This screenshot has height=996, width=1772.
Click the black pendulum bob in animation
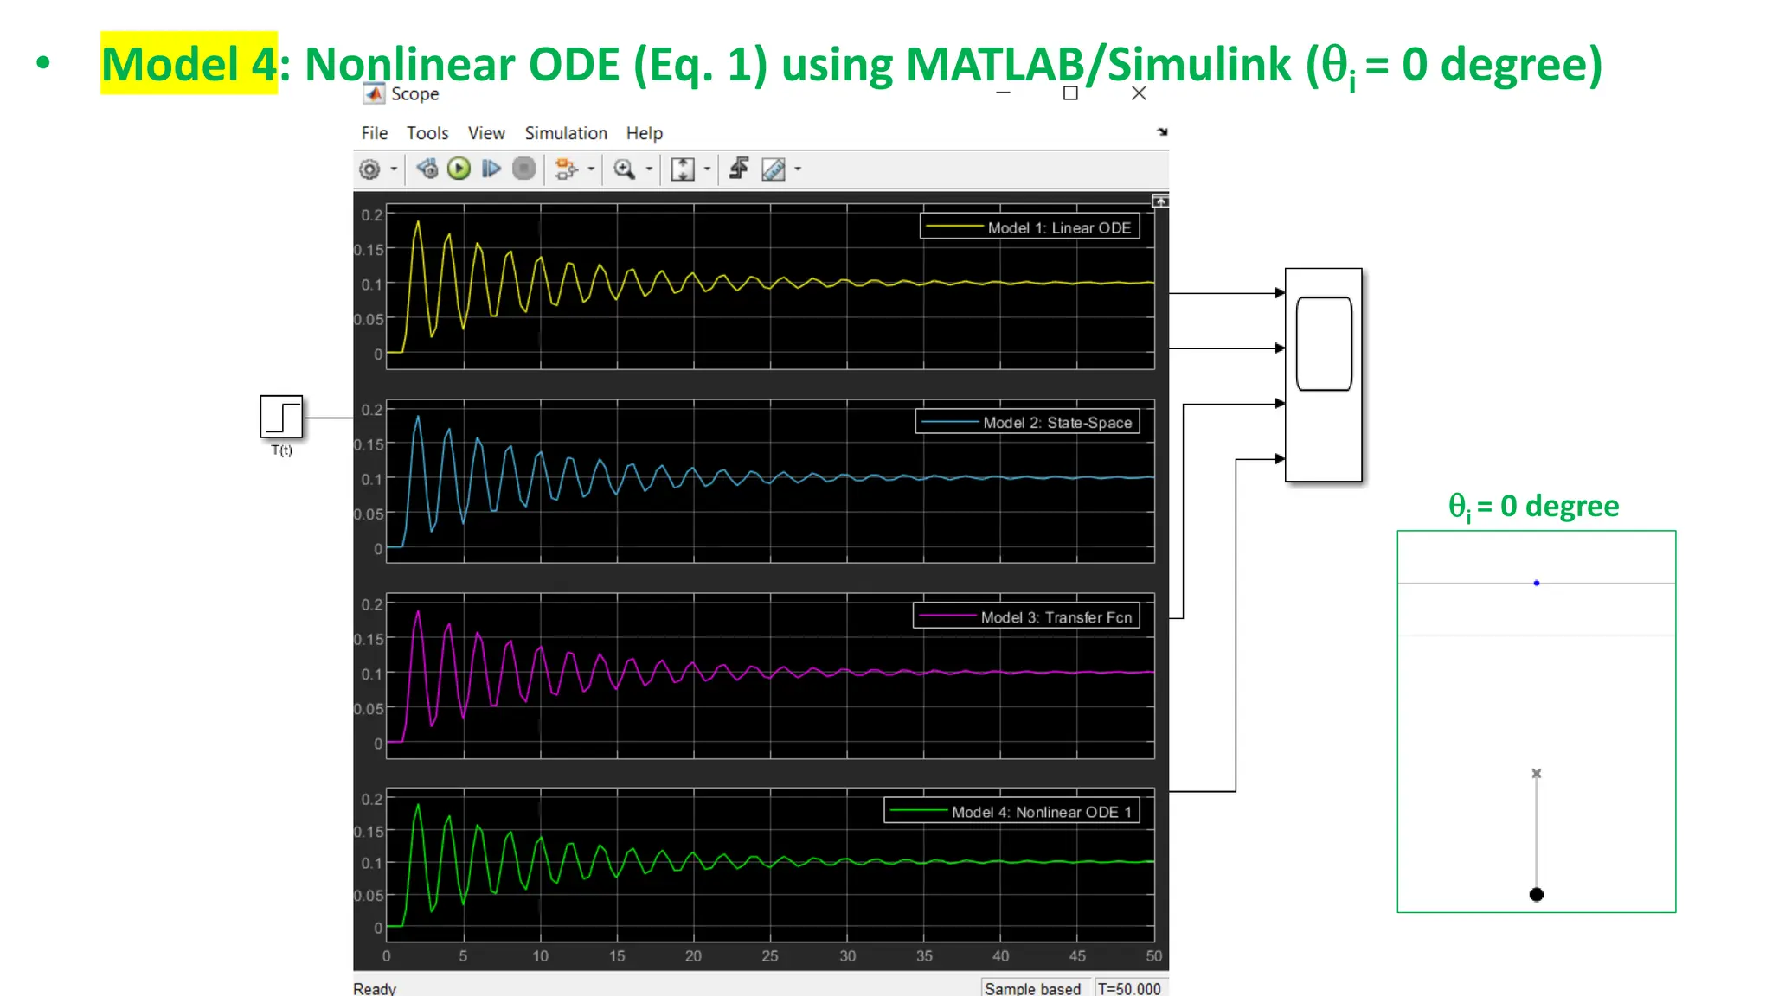1537,894
